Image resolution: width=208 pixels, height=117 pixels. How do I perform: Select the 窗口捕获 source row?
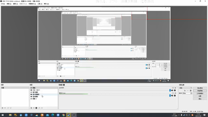[x=44, y=92]
